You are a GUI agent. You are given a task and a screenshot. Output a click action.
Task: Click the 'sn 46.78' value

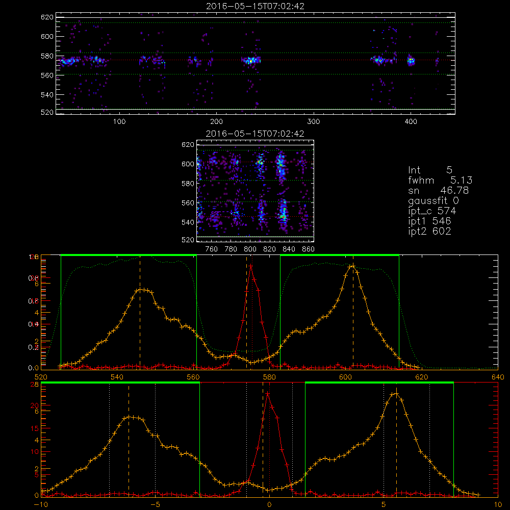point(439,190)
